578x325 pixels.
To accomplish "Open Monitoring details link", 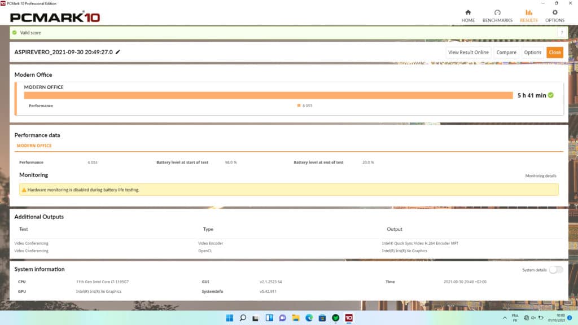I will pyautogui.click(x=540, y=176).
